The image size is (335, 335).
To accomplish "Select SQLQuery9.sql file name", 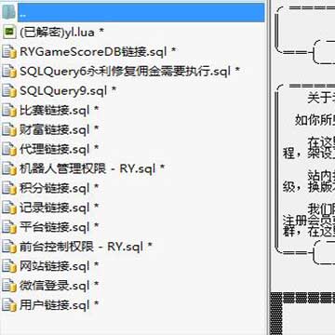I will click(x=68, y=90).
